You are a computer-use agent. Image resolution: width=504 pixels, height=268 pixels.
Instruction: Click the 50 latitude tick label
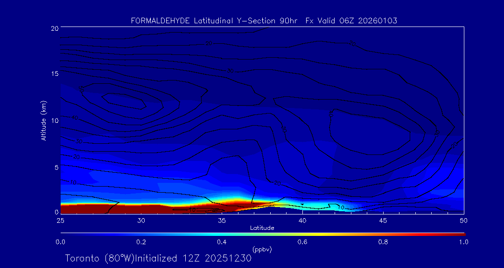pyautogui.click(x=464, y=220)
